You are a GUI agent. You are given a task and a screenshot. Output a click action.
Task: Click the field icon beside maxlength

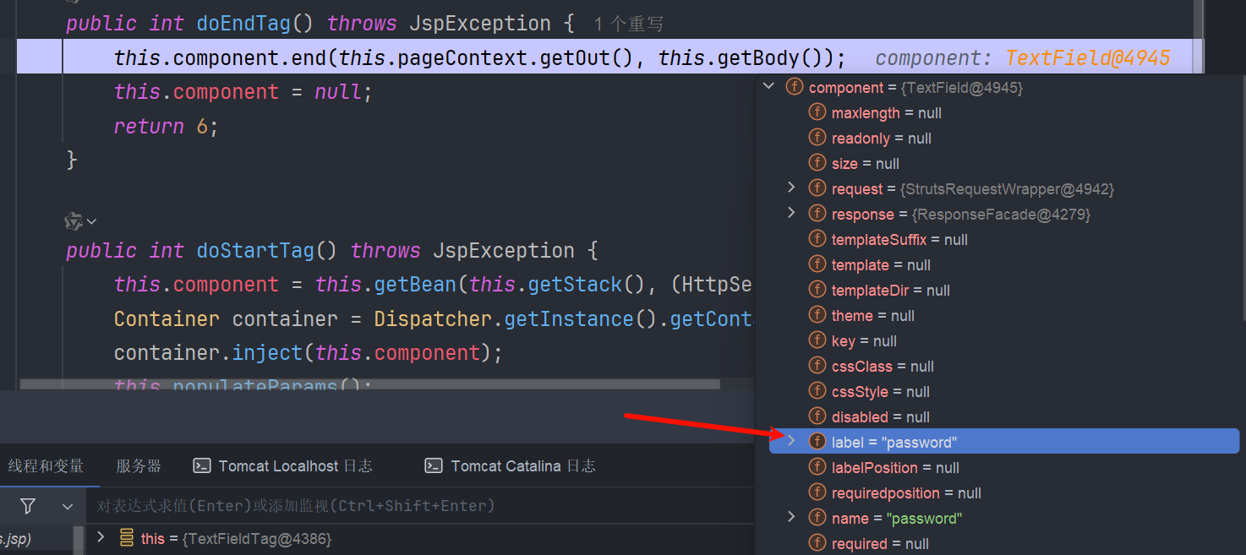click(x=817, y=112)
